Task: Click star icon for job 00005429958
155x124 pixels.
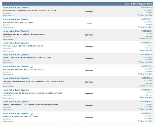Action: (x=138, y=15)
